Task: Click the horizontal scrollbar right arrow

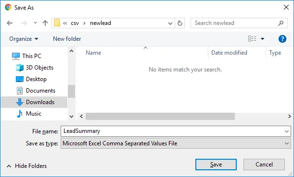Action: click(289, 116)
